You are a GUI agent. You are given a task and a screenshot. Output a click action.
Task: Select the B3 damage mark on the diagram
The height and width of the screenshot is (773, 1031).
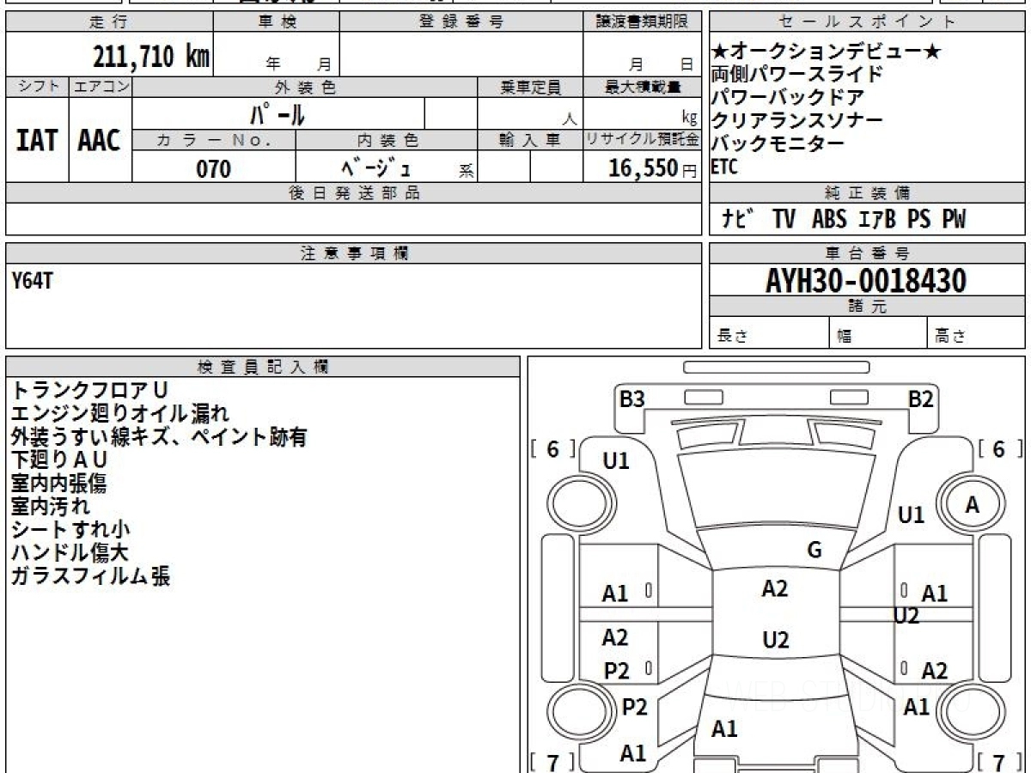pos(632,399)
